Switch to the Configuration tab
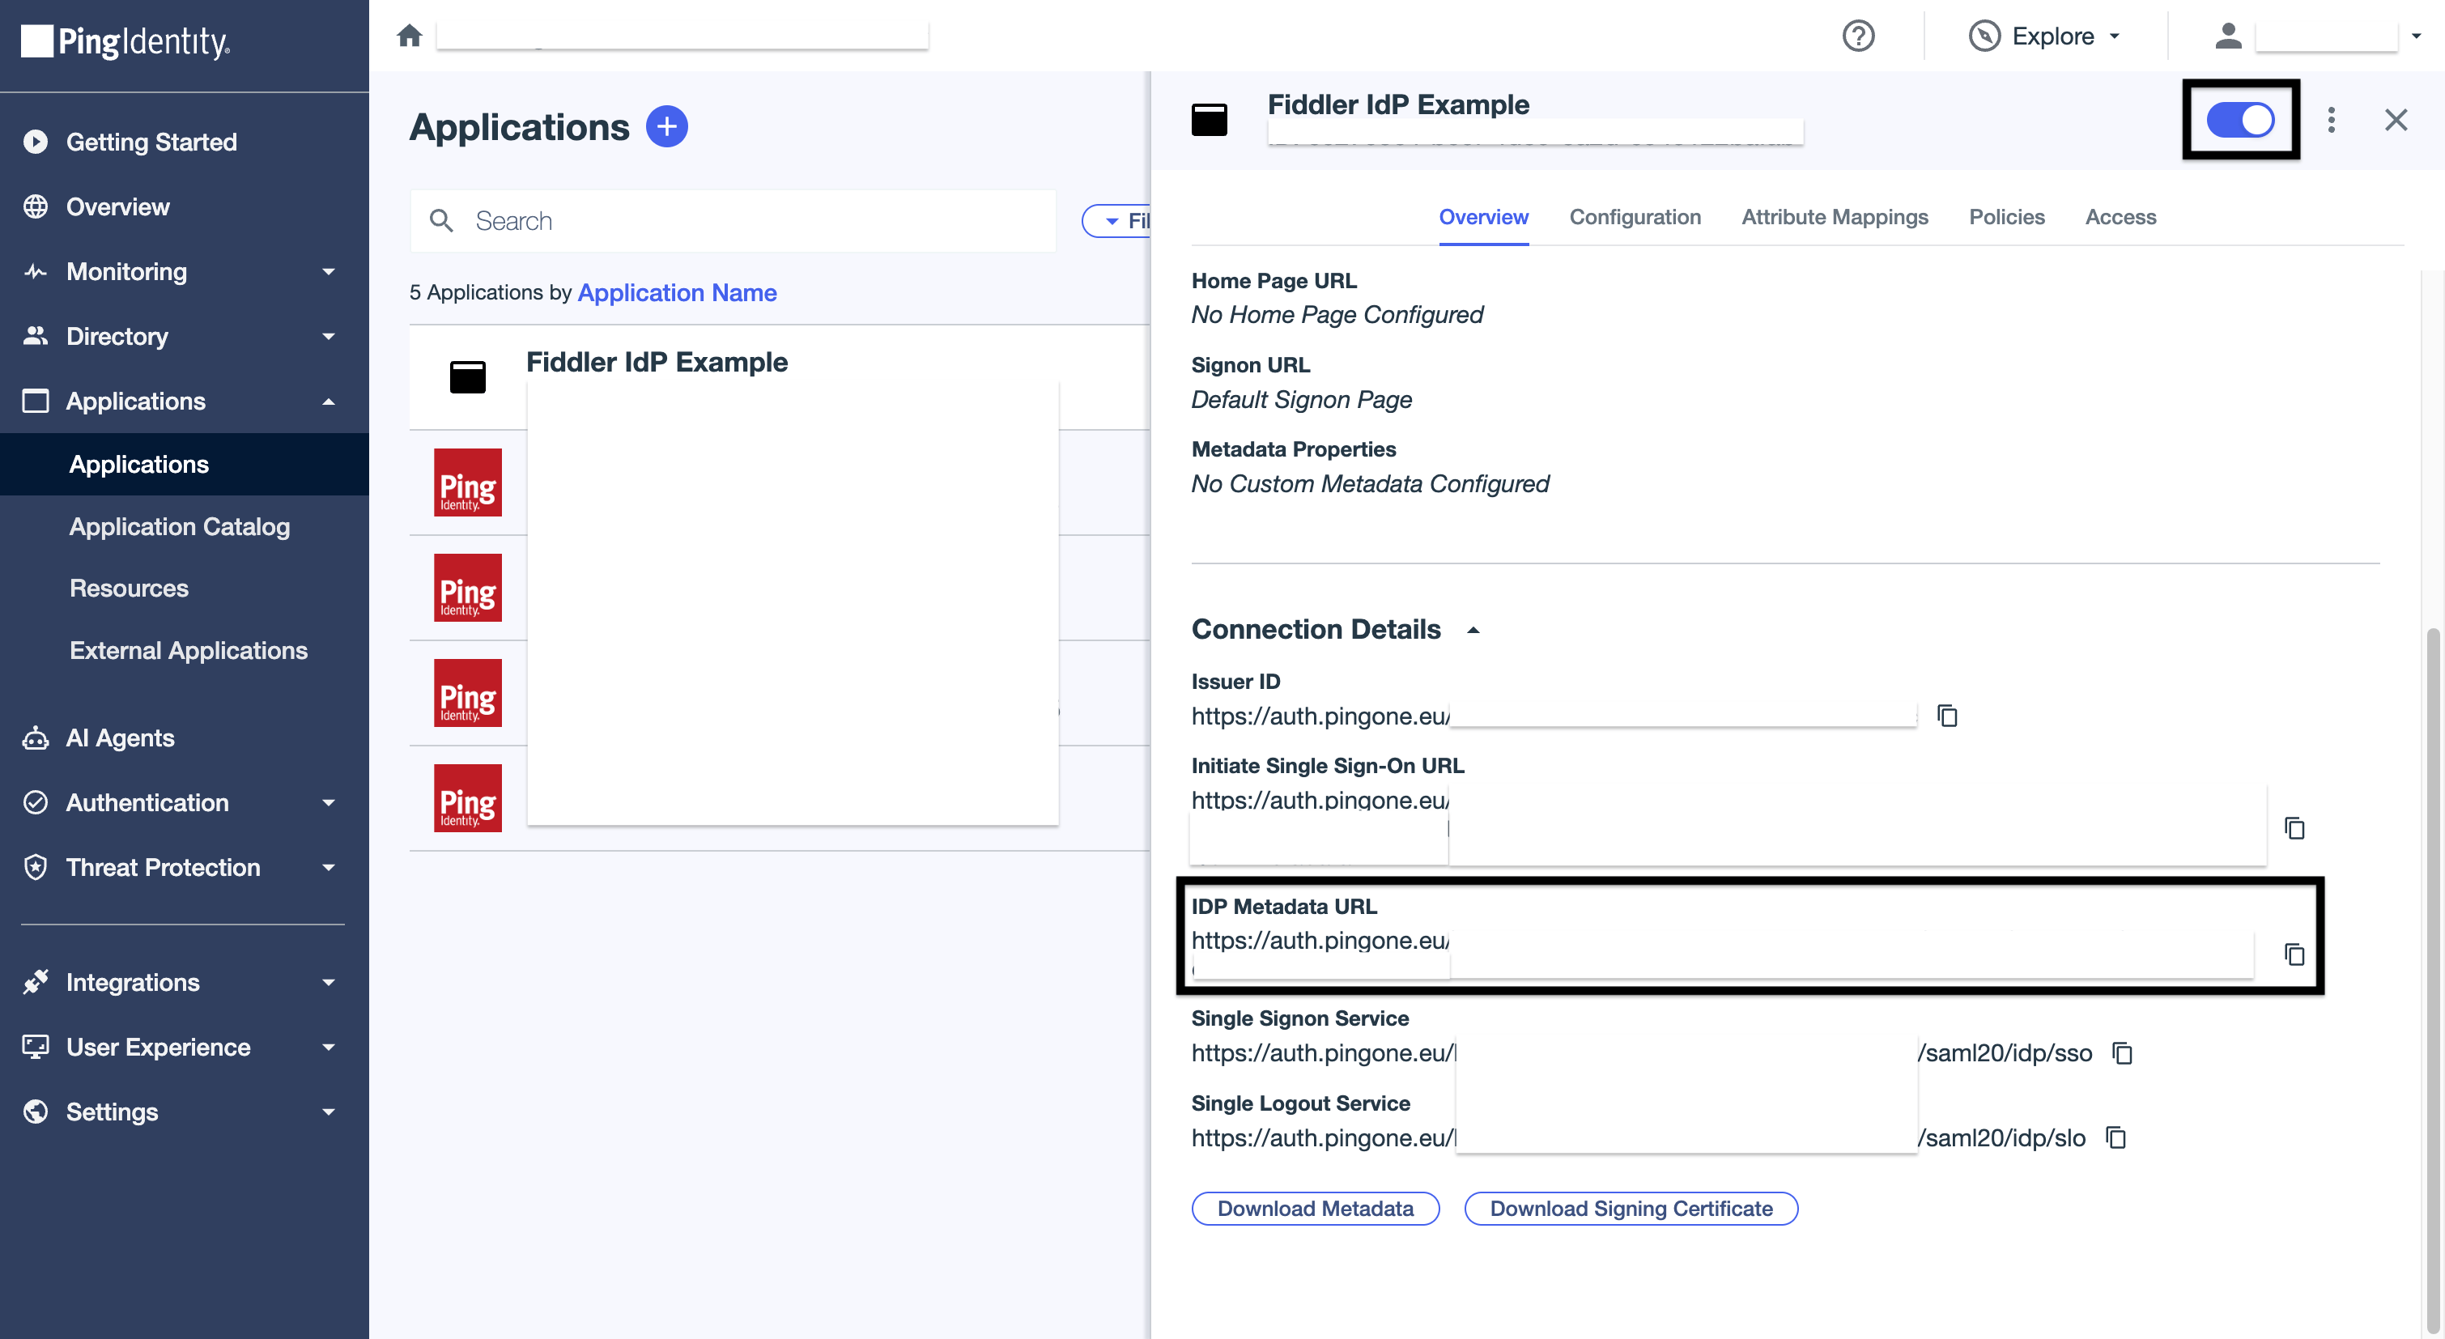 click(x=1635, y=217)
